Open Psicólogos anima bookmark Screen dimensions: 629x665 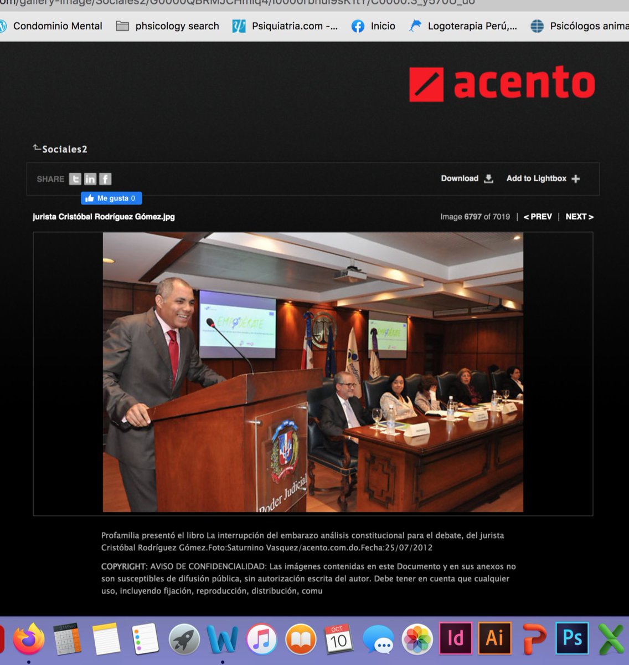[579, 26]
